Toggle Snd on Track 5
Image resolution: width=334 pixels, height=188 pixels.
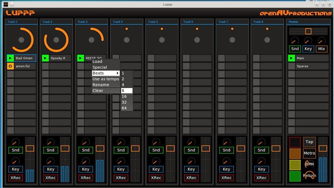156,150
